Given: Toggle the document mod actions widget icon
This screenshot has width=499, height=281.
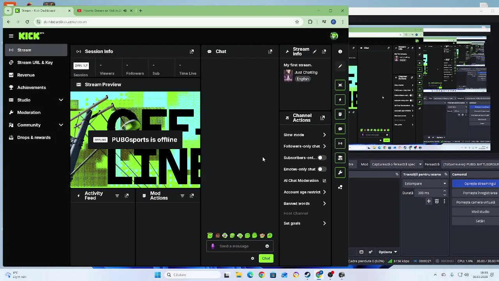Looking at the screenshot, I should pos(340,114).
